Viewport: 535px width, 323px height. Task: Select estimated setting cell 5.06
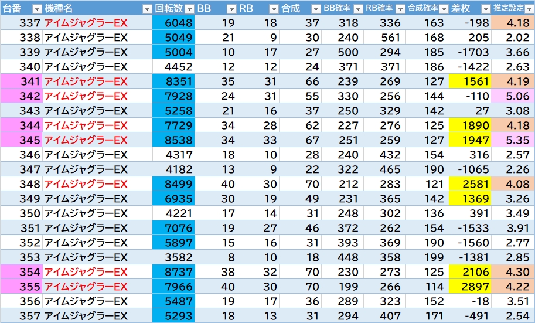coord(513,96)
